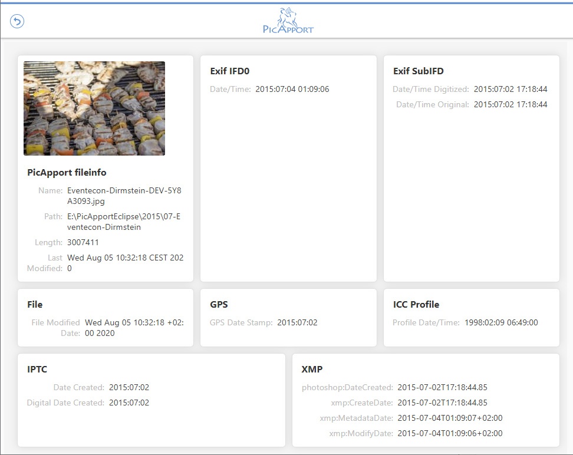Image resolution: width=573 pixels, height=455 pixels.
Task: Click the back arrow icon
Action: coord(17,22)
